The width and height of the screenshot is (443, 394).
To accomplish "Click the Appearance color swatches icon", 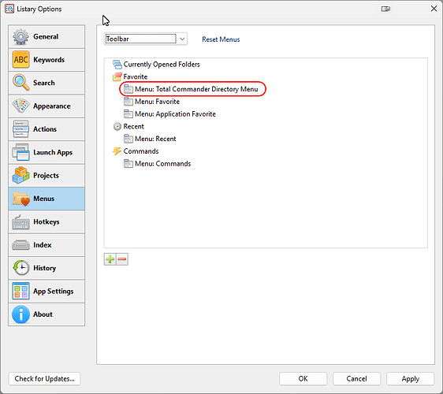I will [x=20, y=106].
